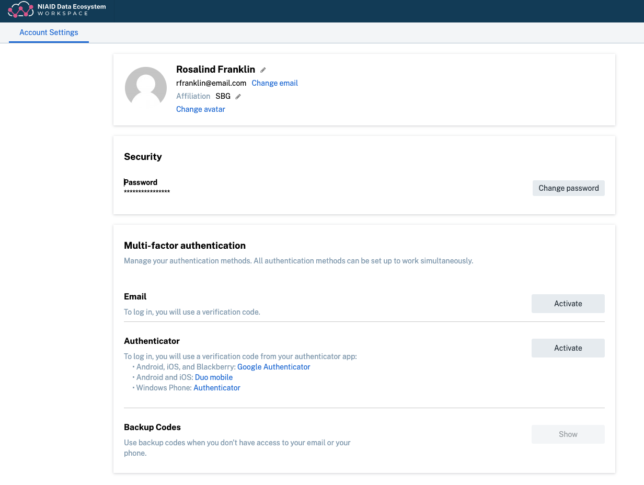Open the Google Authenticator link
This screenshot has height=485, width=644.
(x=273, y=367)
